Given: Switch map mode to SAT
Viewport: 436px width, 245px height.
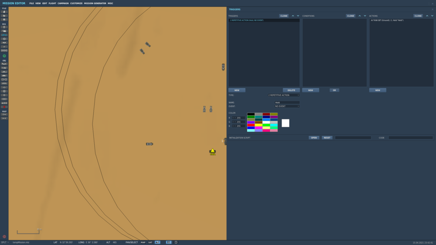Looking at the screenshot, I should 150,242.
